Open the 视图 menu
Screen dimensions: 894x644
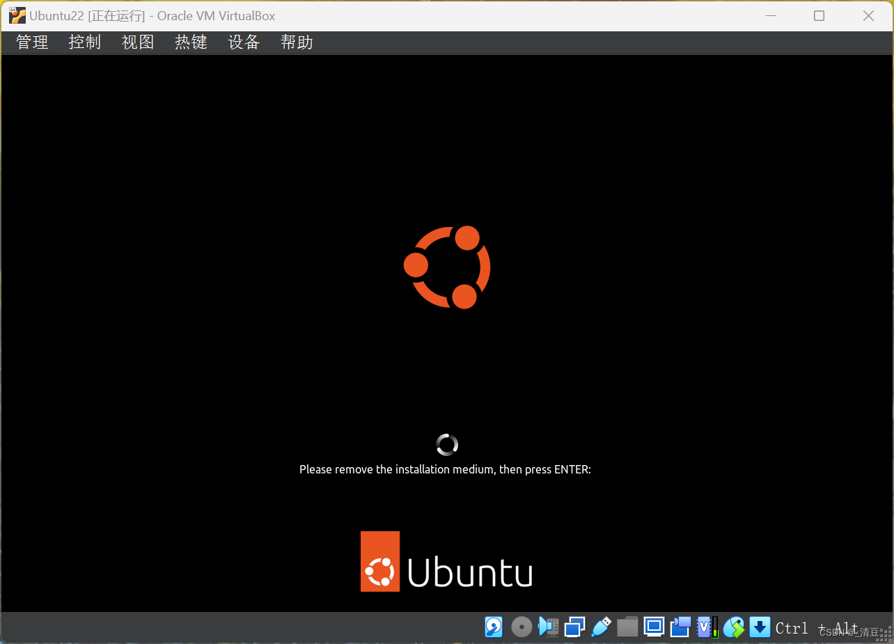[x=138, y=42]
